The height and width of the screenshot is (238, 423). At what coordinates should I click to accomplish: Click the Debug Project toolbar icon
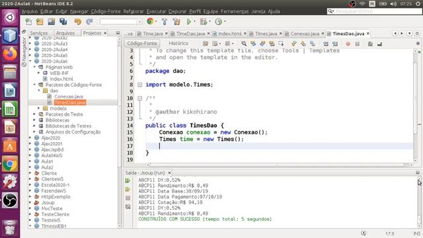(x=204, y=22)
